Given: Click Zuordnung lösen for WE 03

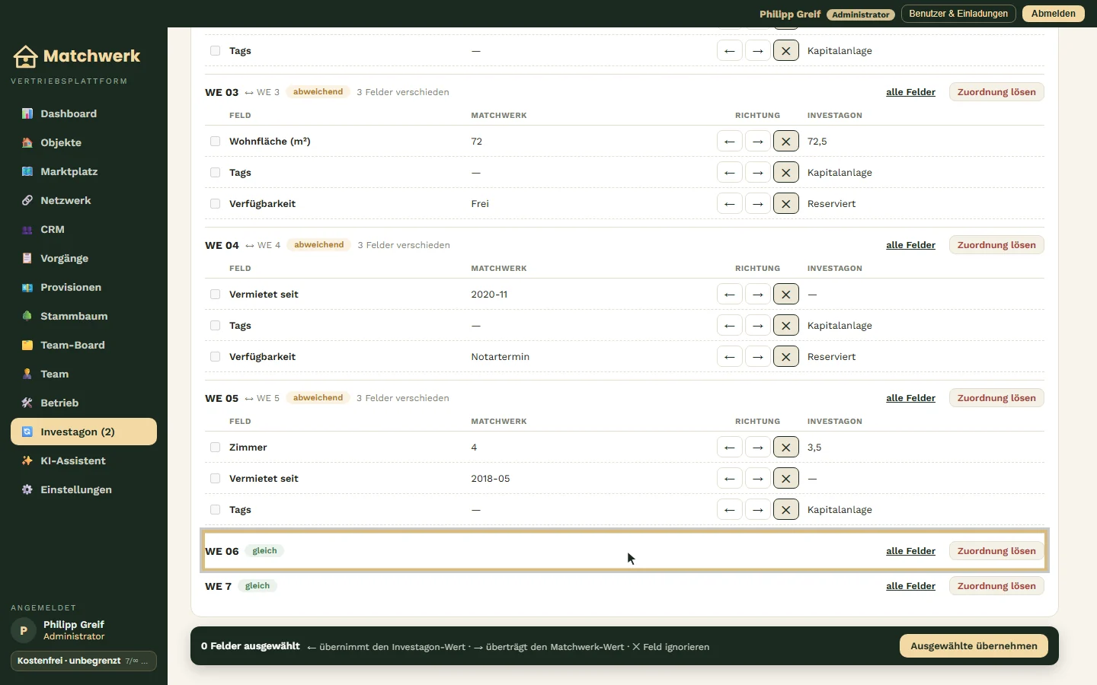Looking at the screenshot, I should [x=996, y=92].
